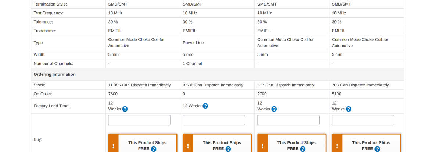Open lead time help icon for 703 stock product
This screenshot has height=152, width=441.
[349, 109]
